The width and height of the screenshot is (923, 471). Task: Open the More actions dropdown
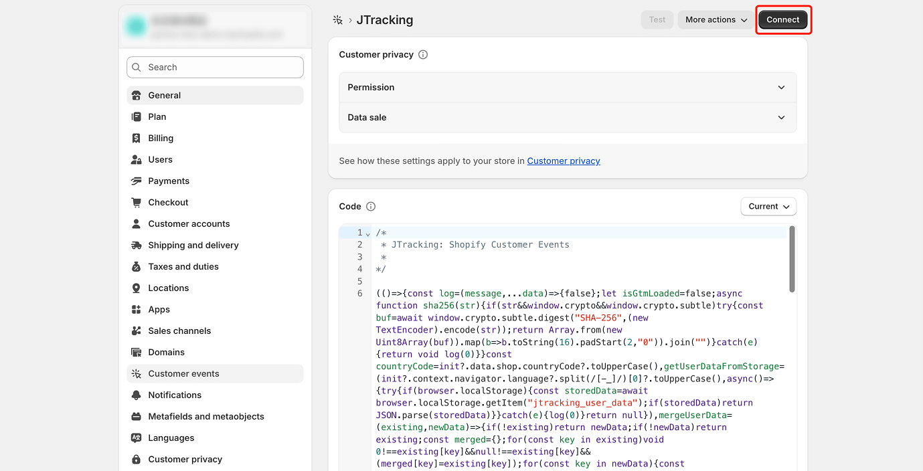click(716, 20)
